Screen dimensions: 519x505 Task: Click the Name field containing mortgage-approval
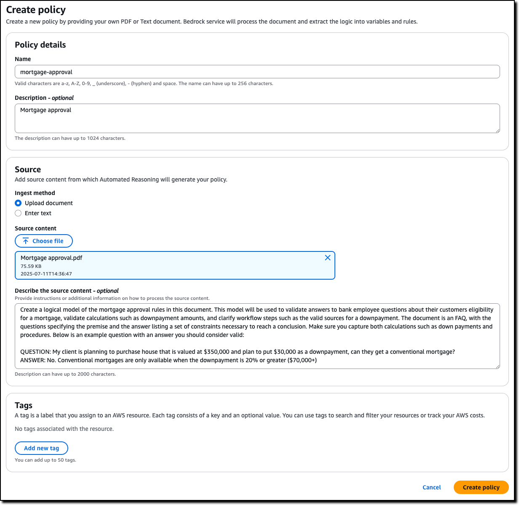pos(257,72)
